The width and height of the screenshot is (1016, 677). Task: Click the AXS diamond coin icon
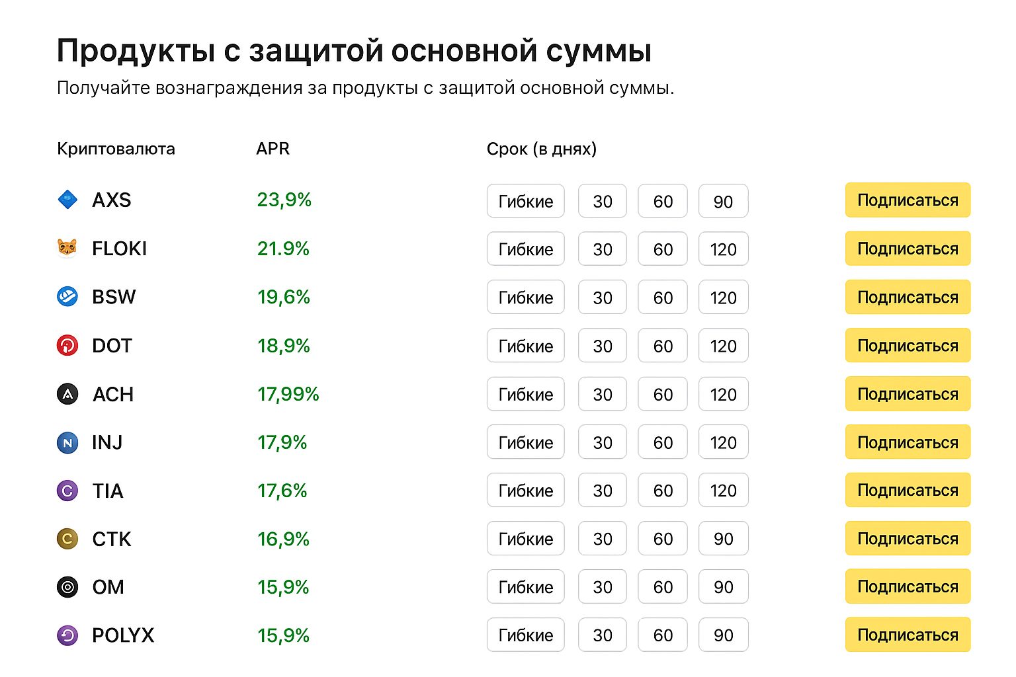(67, 200)
